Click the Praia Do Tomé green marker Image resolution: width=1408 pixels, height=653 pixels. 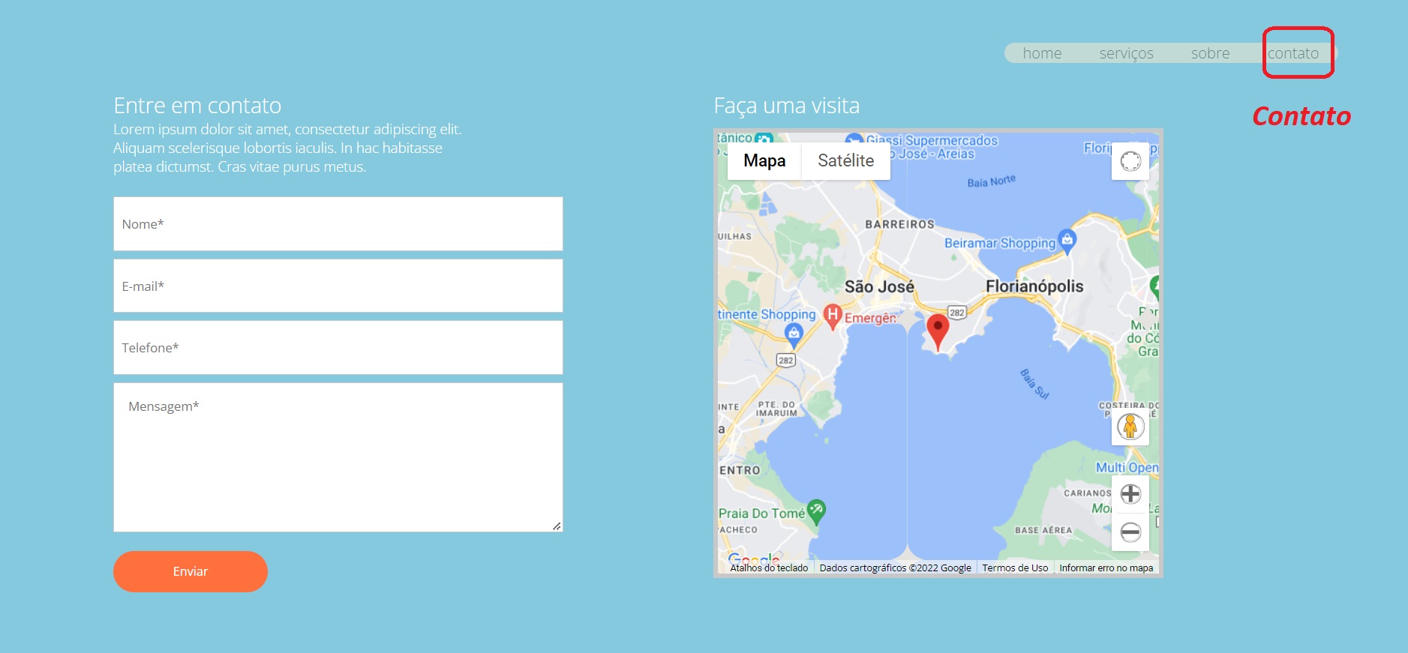point(816,512)
